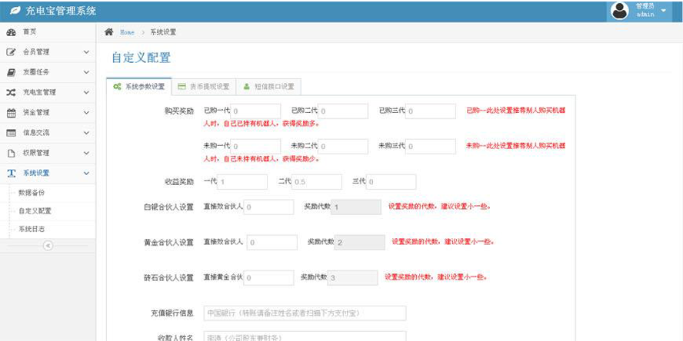This screenshot has height=341, width=683.
Task: Click the 系统设置 text icon
Action: coord(12,173)
